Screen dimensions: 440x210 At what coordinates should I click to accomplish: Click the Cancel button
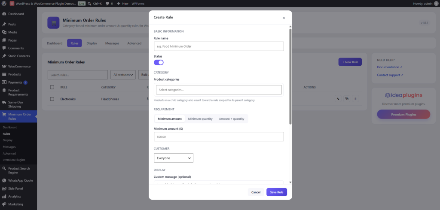coord(256,192)
